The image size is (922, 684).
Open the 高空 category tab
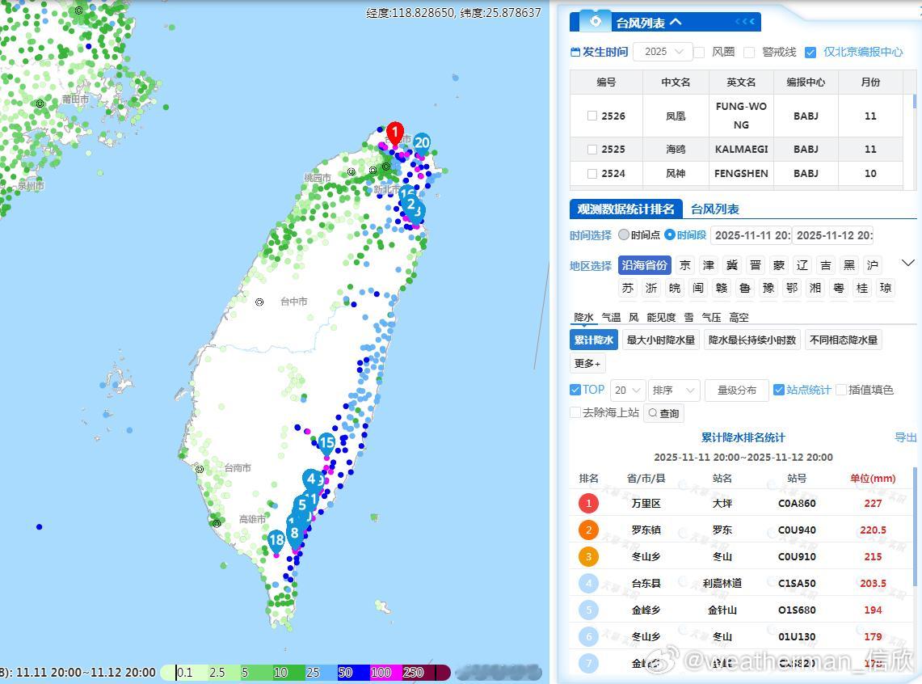point(739,317)
